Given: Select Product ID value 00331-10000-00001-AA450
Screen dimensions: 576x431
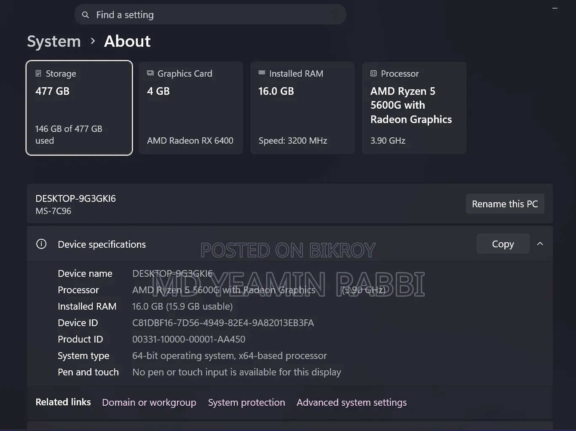Looking at the screenshot, I should 189,339.
